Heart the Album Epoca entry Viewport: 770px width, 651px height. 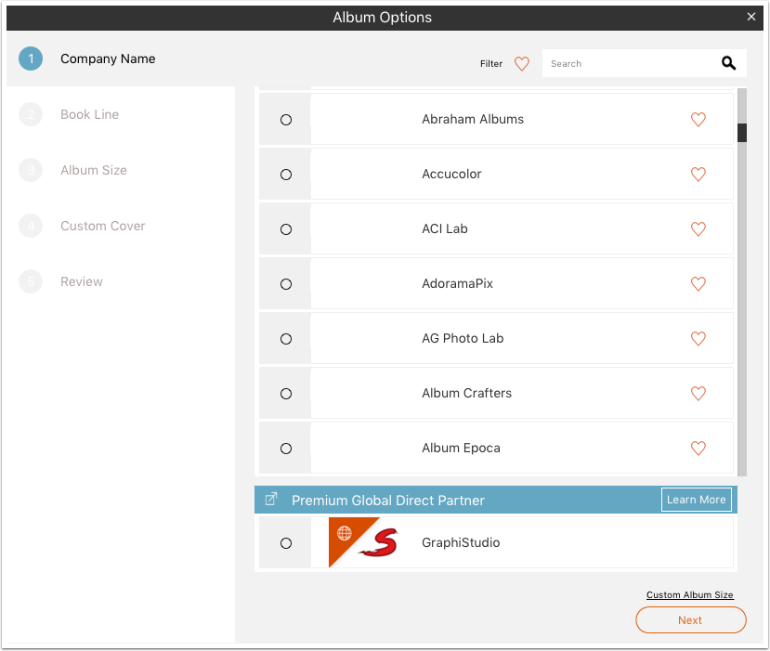(x=698, y=449)
